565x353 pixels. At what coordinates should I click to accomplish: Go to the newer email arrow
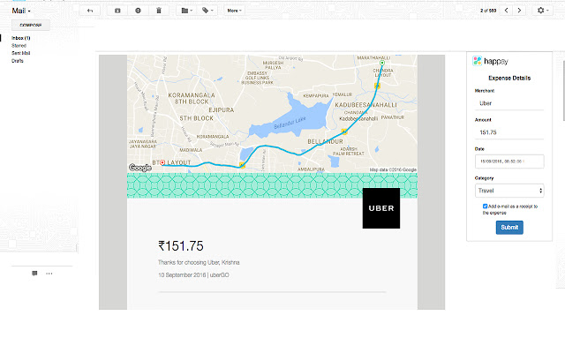pos(506,11)
